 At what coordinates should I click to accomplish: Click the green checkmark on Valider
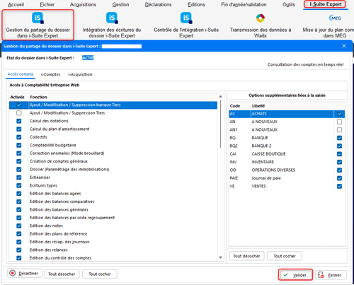(285, 275)
